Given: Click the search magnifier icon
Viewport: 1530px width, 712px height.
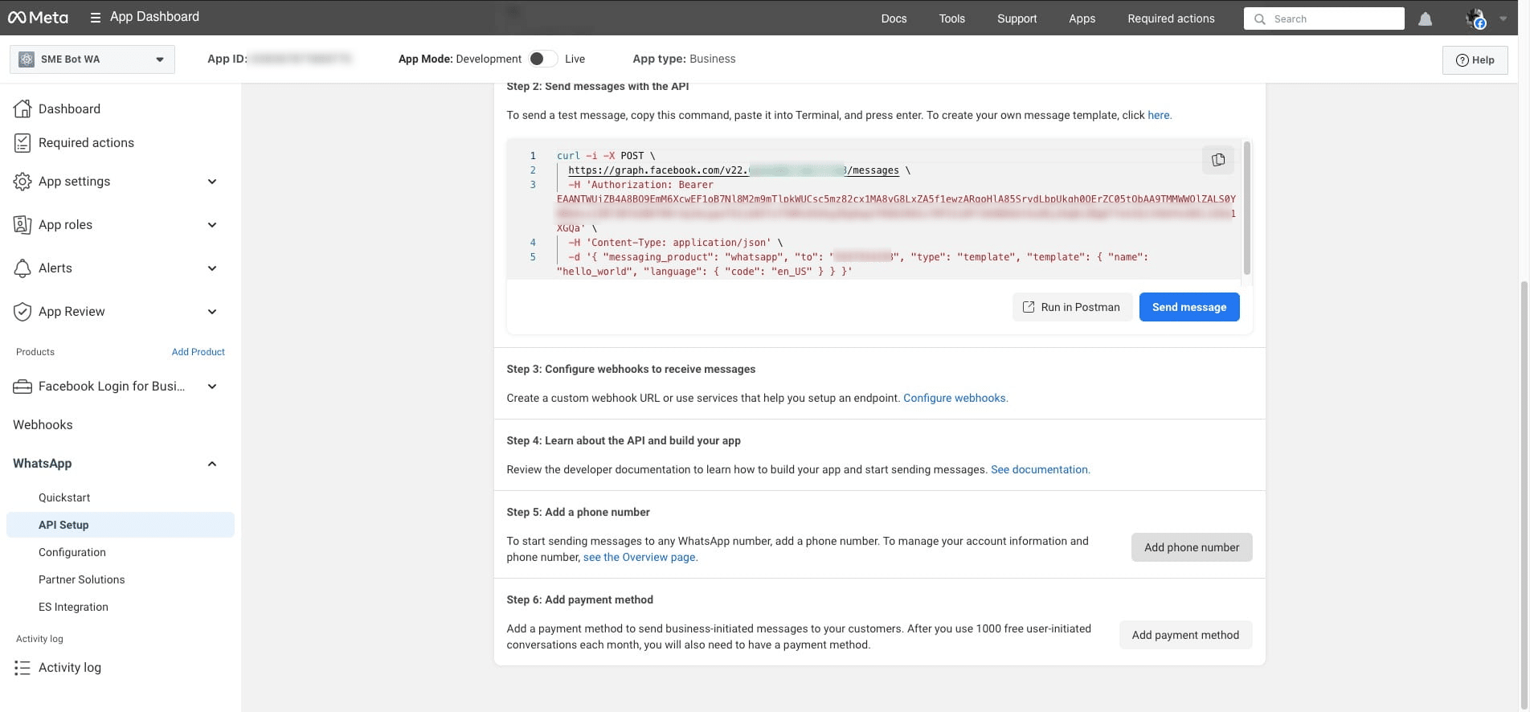Looking at the screenshot, I should (x=1260, y=18).
